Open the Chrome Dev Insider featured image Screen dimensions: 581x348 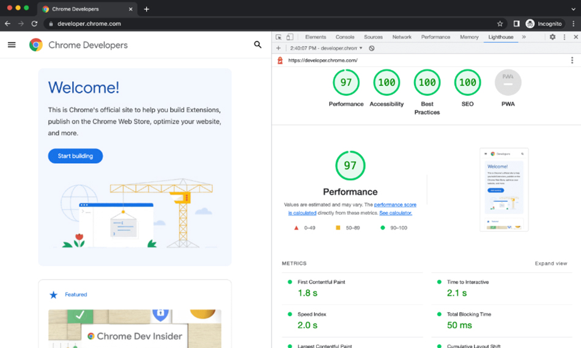tap(135, 328)
